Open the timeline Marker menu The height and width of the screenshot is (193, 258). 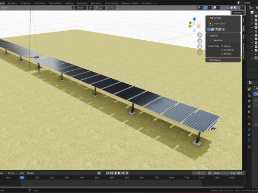[31, 173]
